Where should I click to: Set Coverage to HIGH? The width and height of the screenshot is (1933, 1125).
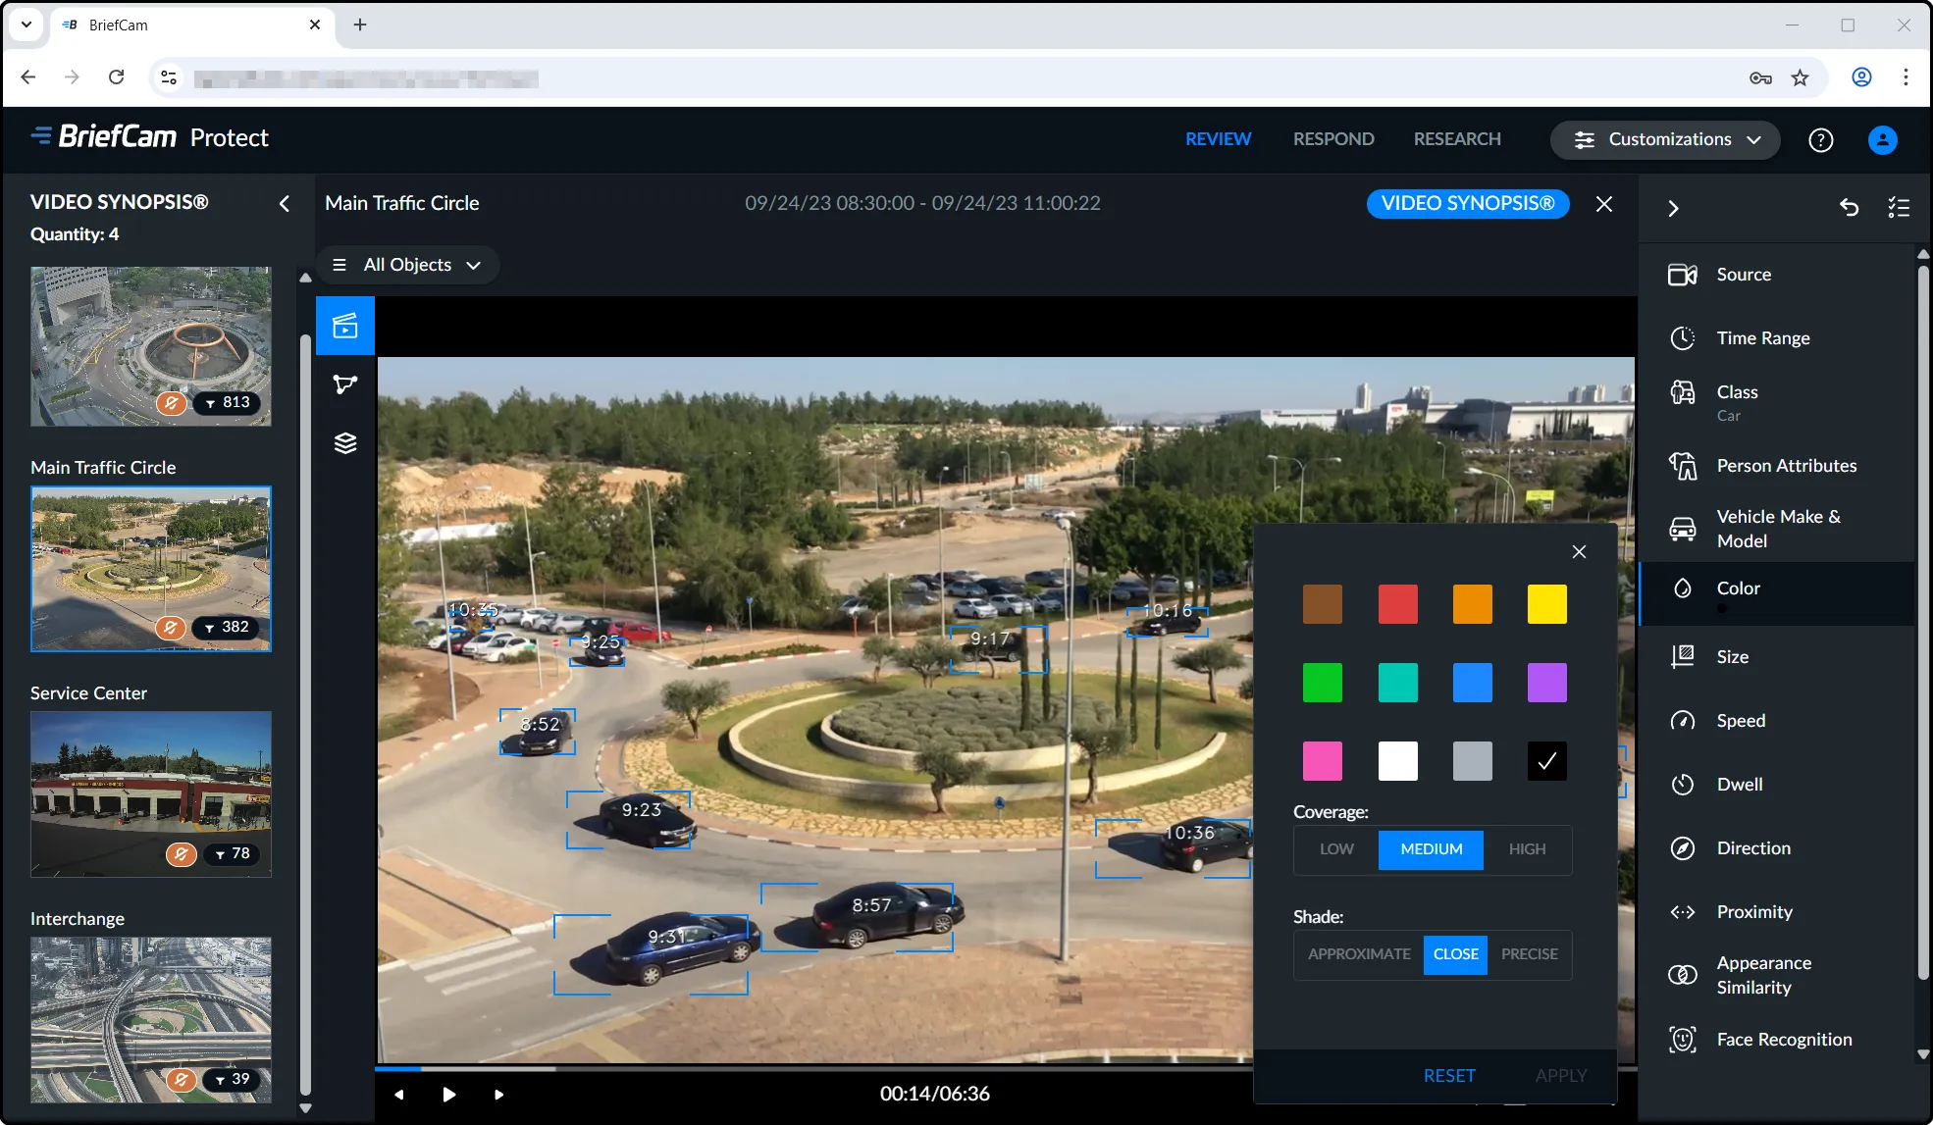tap(1527, 849)
